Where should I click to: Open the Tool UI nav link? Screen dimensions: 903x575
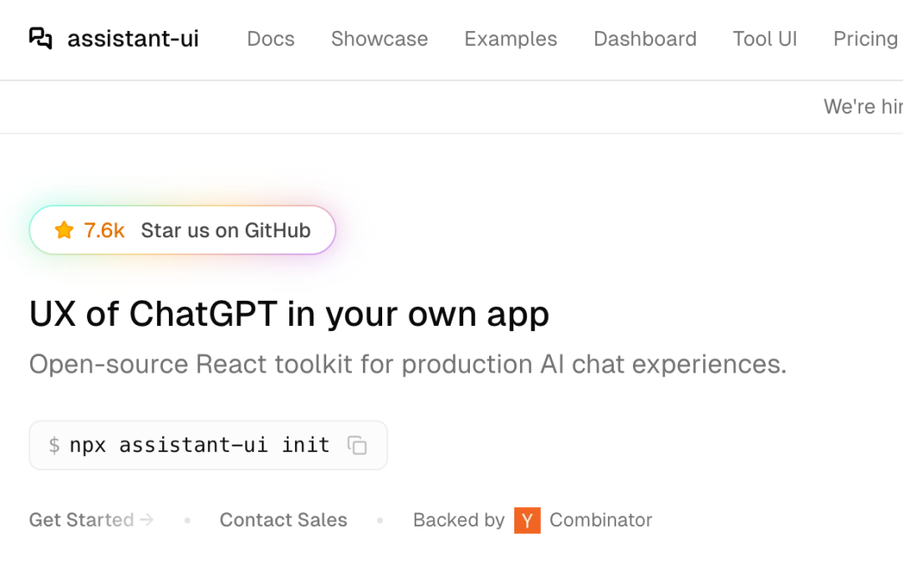765,38
